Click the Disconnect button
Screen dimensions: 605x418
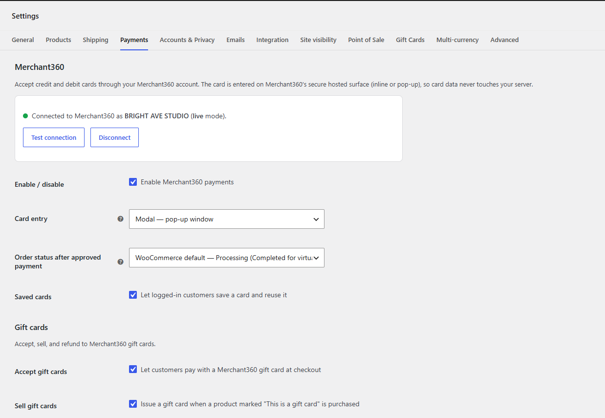[x=114, y=137]
